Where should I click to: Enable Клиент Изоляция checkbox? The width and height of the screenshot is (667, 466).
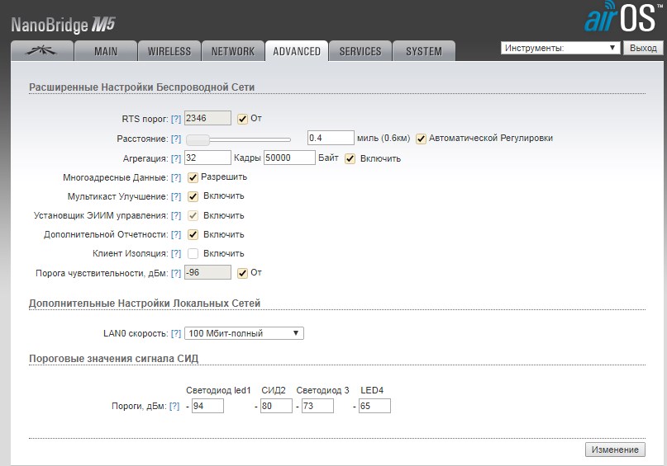[x=193, y=254]
